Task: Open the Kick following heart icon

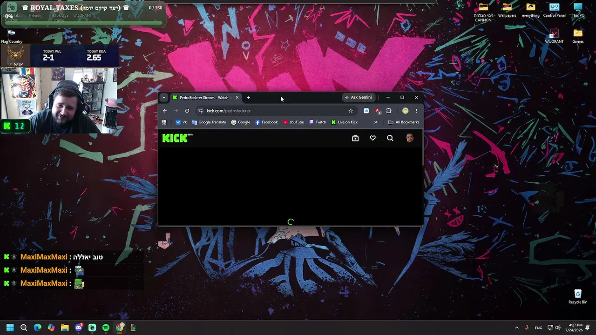Action: (x=372, y=138)
